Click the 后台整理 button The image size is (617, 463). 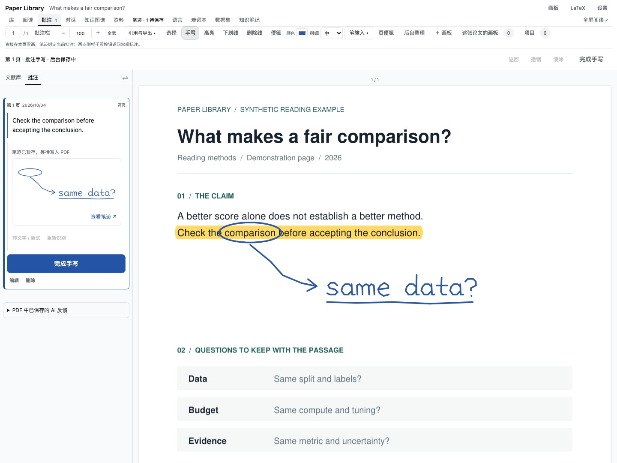click(414, 33)
